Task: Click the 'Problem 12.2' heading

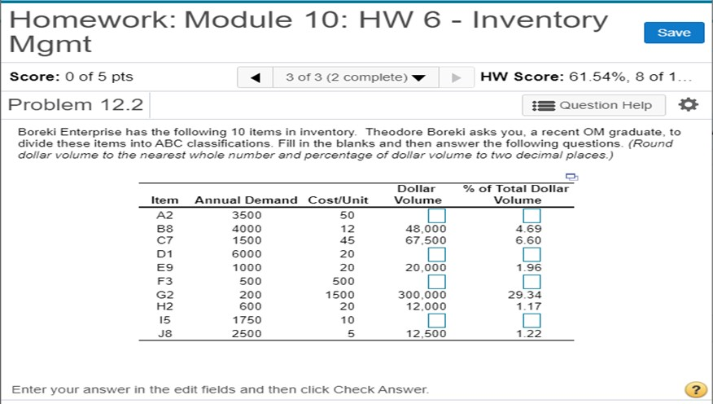Action: tap(76, 104)
